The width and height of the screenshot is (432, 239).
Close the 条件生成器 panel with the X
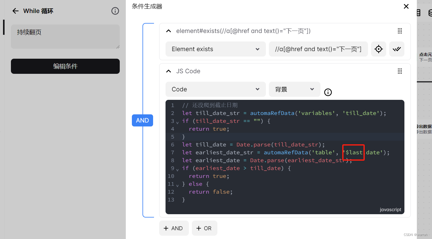click(x=406, y=6)
